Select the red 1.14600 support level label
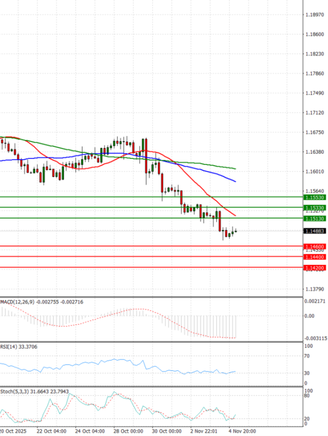The width and height of the screenshot is (328, 436). coord(315,246)
